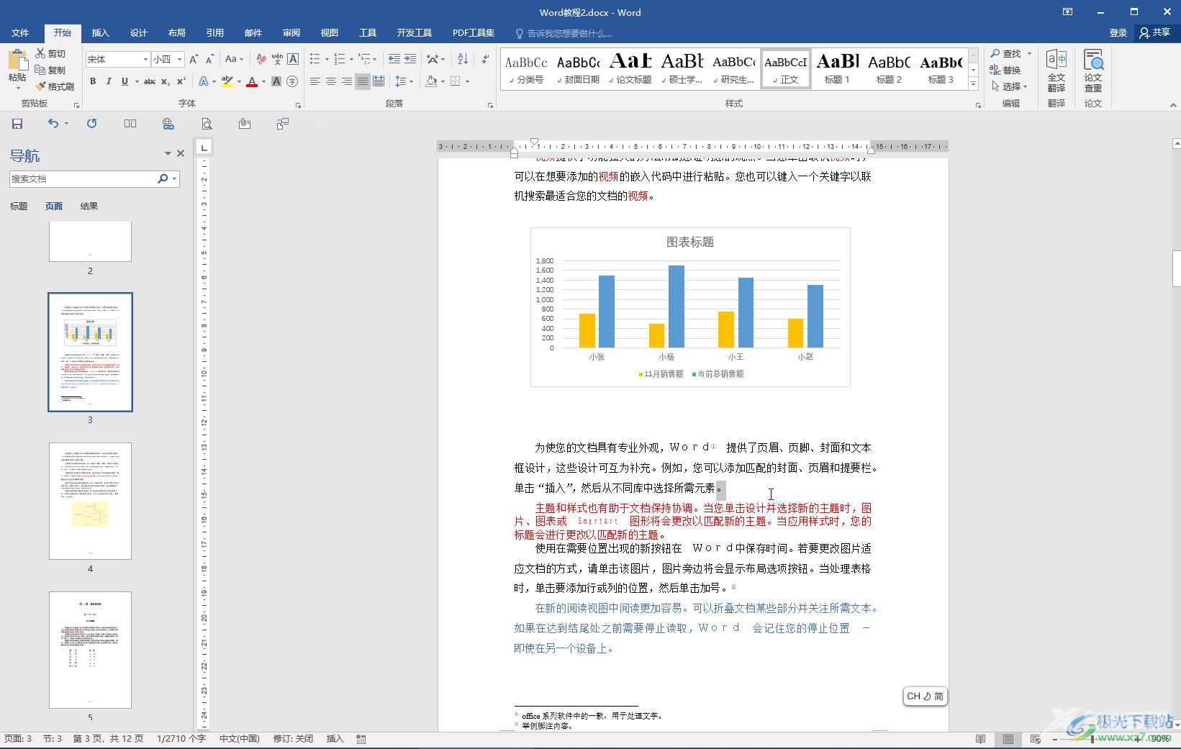Toggle superscript x² formatting
This screenshot has height=749, width=1181.
[x=181, y=81]
